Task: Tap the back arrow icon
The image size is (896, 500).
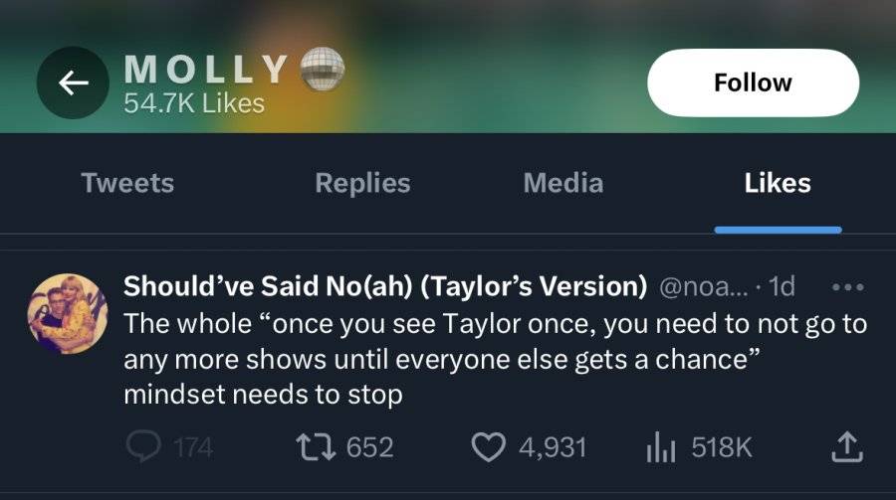Action: pos(73,83)
